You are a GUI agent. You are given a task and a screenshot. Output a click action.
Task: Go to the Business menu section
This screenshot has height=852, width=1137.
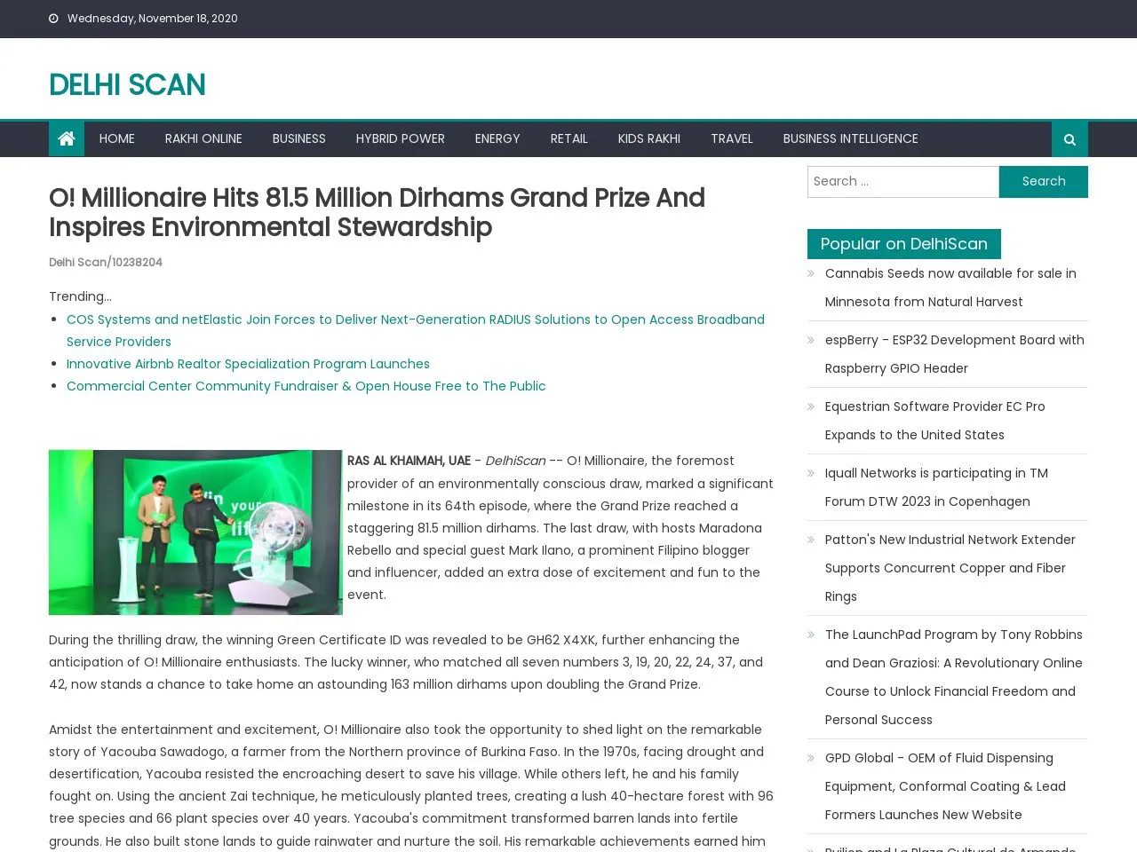tap(298, 138)
